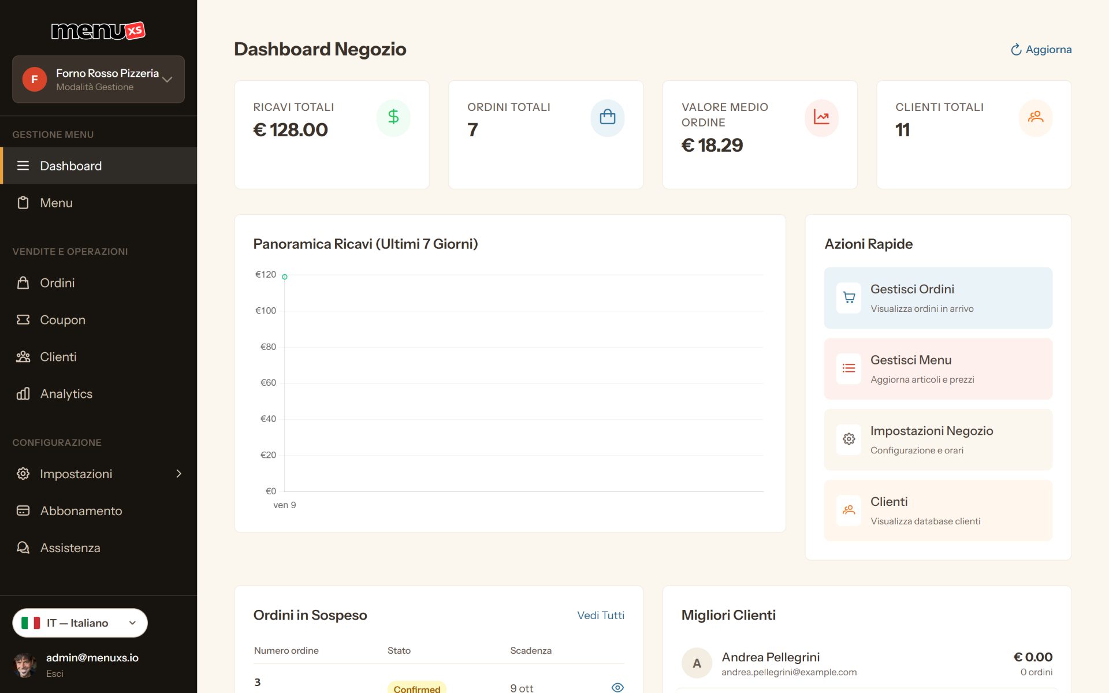Click Vedi Tutti in Ordini in Sospeso
Image resolution: width=1109 pixels, height=693 pixels.
point(601,616)
